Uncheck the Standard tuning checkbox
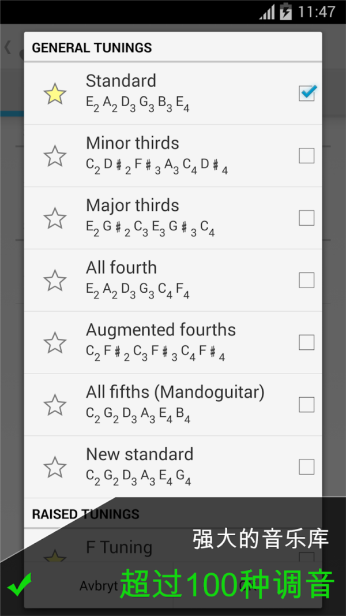 pos(307,93)
